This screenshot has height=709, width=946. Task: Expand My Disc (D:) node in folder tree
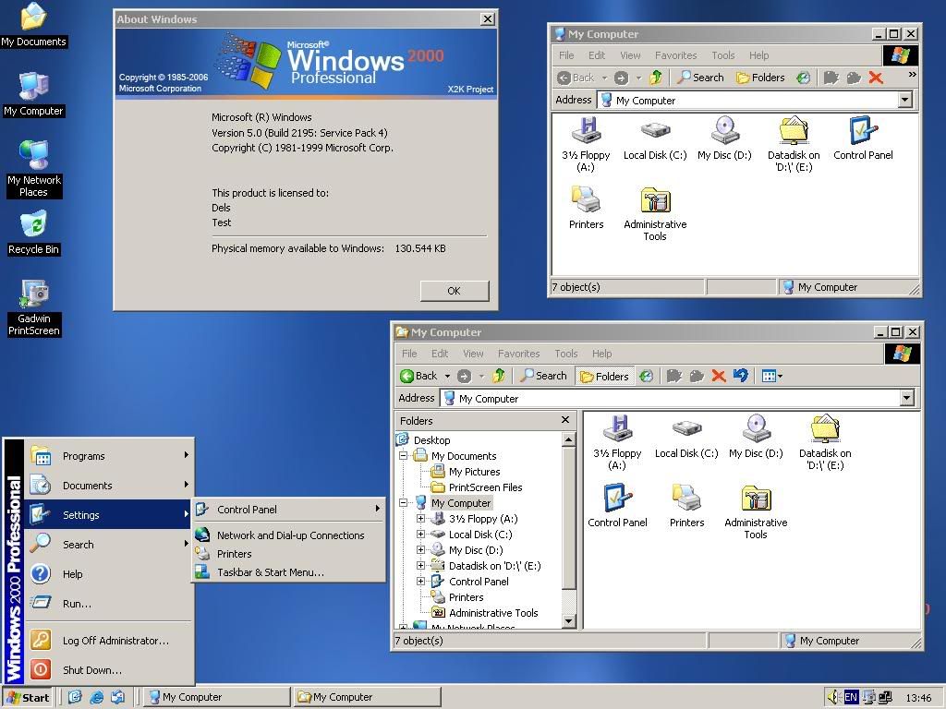(421, 550)
